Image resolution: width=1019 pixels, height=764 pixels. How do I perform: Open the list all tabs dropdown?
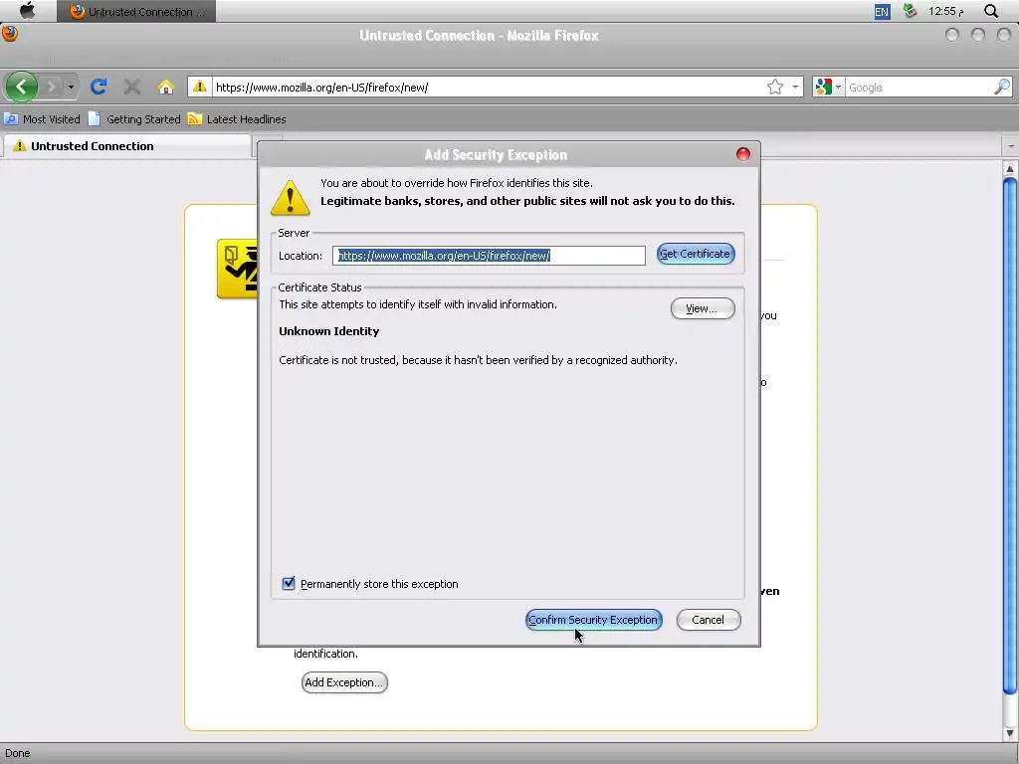1011,146
